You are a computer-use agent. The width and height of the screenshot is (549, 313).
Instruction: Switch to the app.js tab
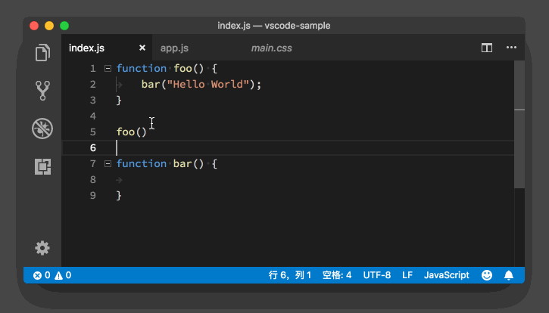click(x=173, y=48)
